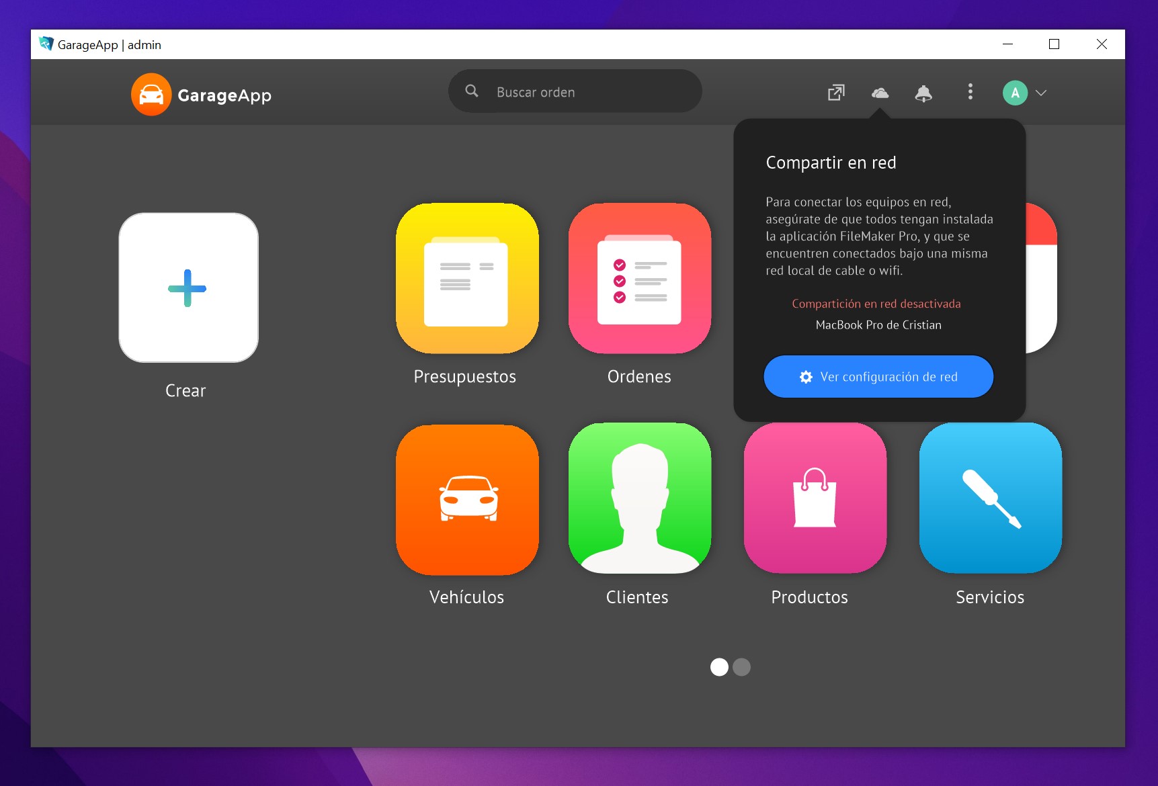Screen dimensions: 1158x786
Task: Click the search magnifier icon
Action: (472, 91)
